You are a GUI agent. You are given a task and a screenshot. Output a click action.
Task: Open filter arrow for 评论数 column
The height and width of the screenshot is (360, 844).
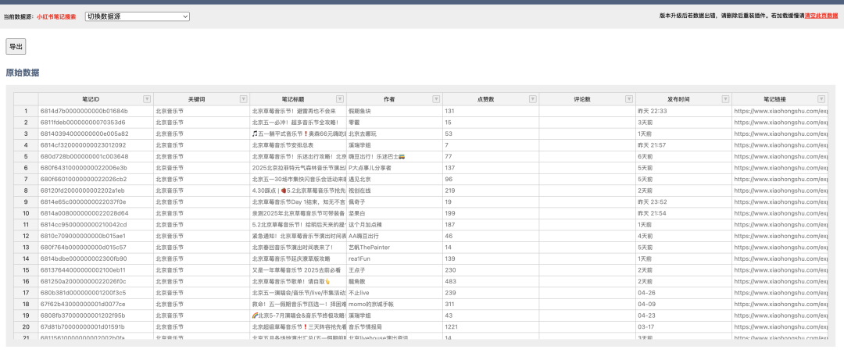(628, 99)
